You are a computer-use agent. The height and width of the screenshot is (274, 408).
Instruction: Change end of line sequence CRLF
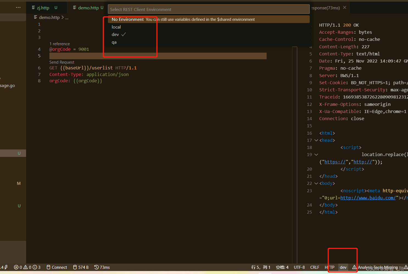(x=315, y=267)
